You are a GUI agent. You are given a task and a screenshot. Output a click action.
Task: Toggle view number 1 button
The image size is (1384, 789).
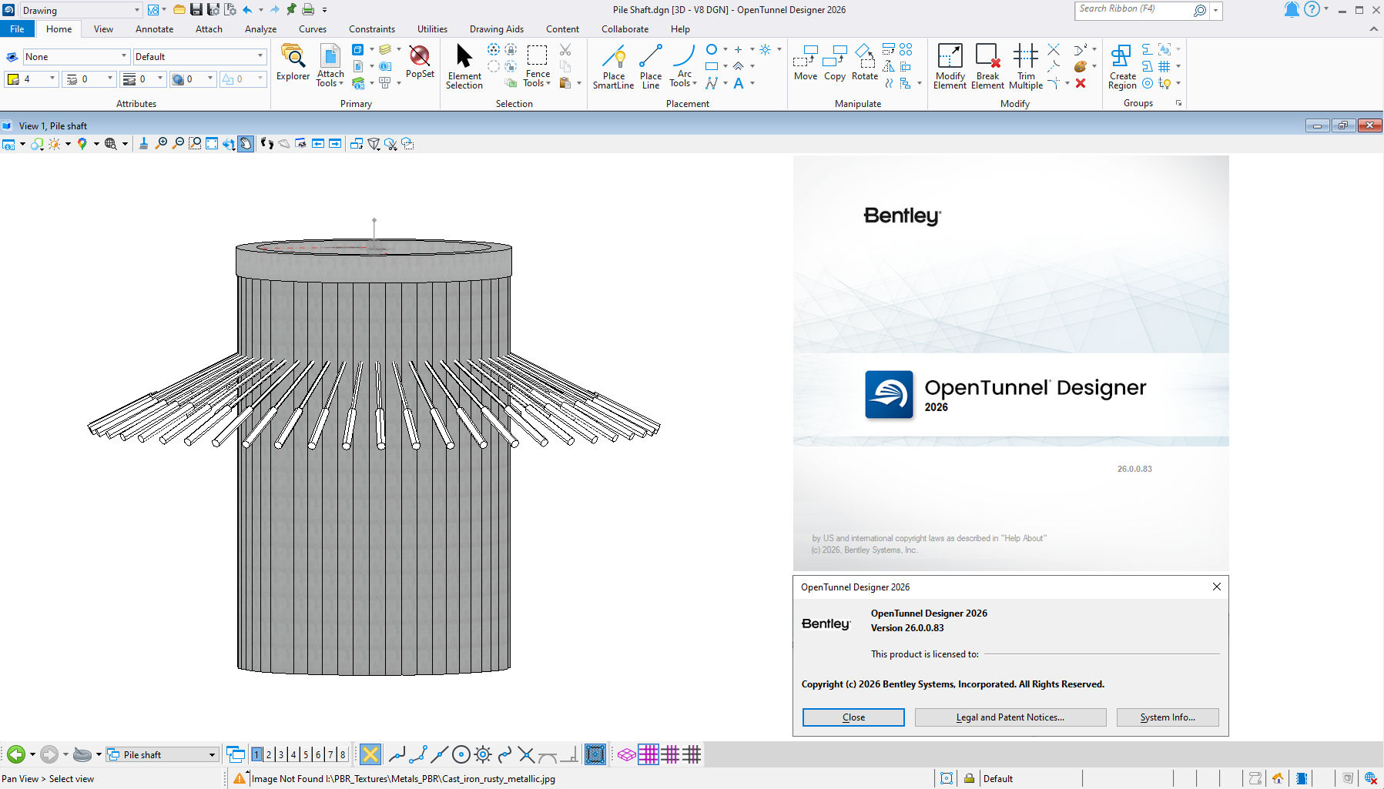click(256, 754)
